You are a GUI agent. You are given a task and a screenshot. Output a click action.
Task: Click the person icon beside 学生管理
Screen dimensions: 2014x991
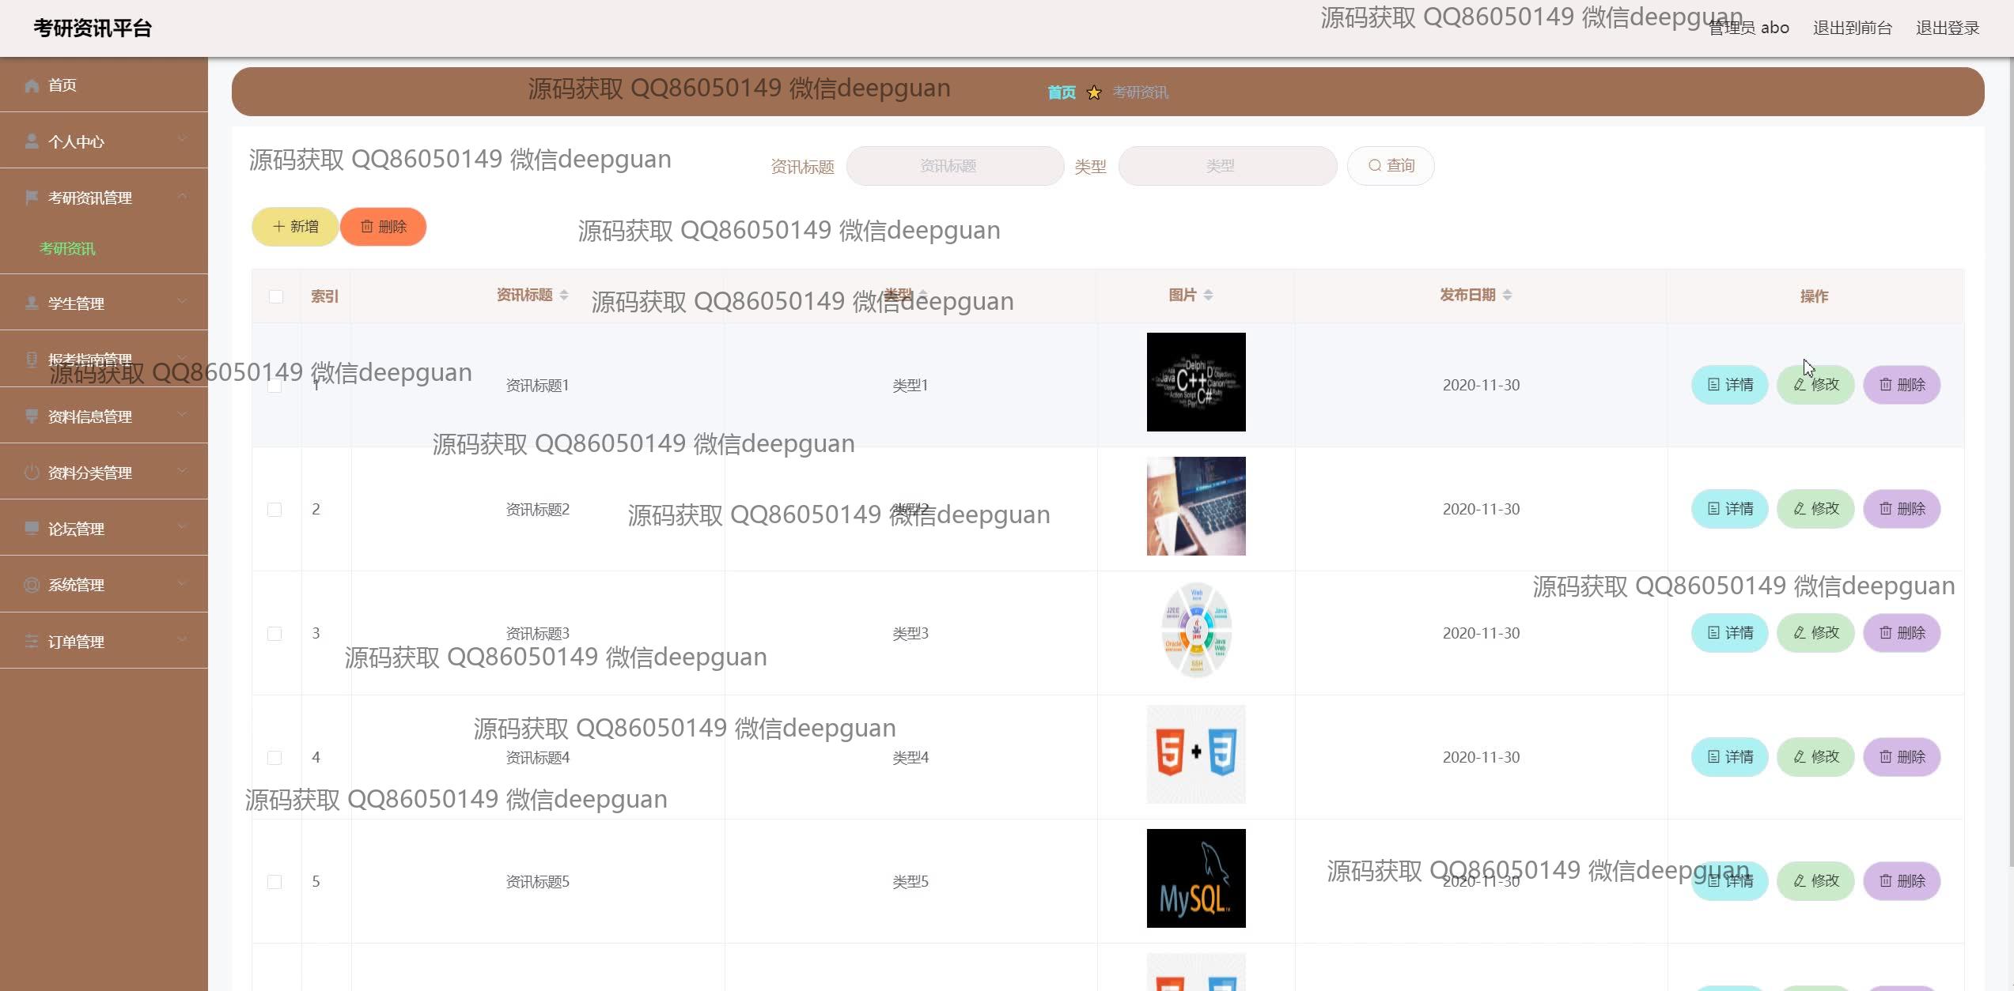pyautogui.click(x=32, y=303)
